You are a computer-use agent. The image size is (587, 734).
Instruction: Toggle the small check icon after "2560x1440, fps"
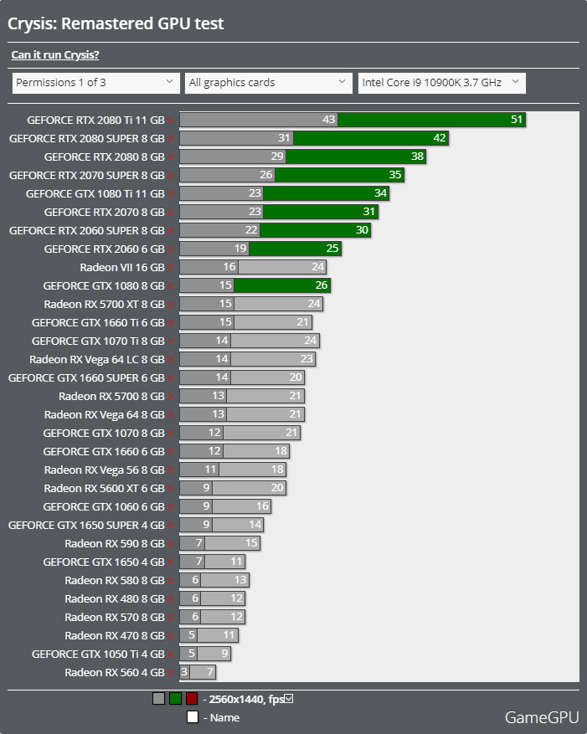pos(289,699)
